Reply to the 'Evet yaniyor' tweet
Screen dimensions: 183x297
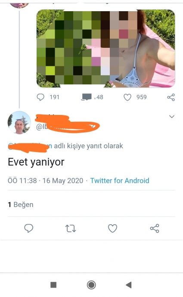[x=29, y=228]
